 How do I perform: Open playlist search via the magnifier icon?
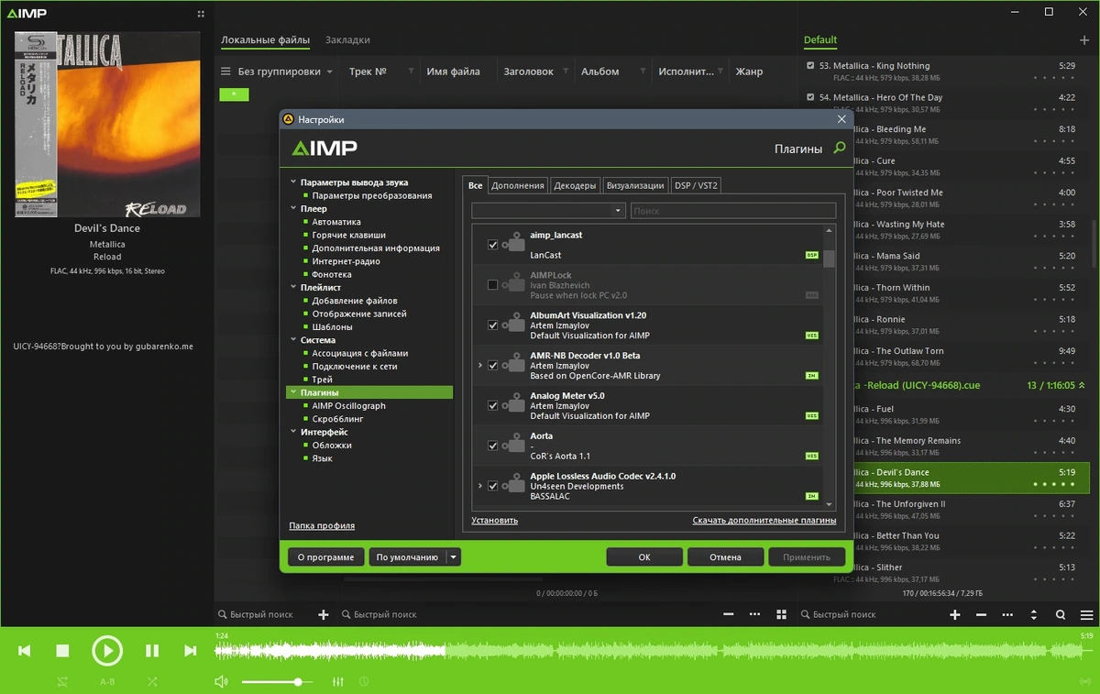tap(1061, 615)
